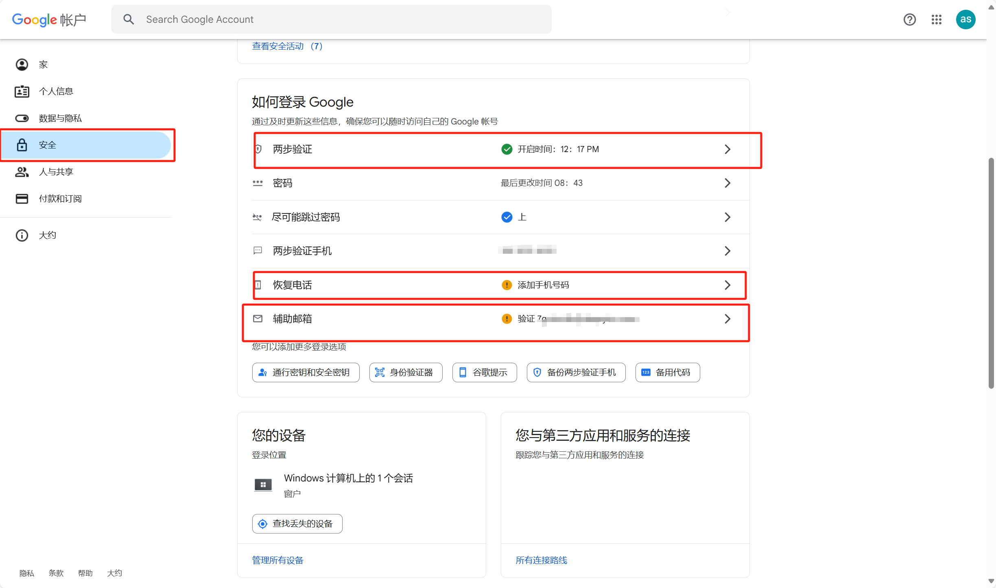Click the 付款和订阅 (Payments) sidebar icon
Viewport: 996px width, 588px height.
coord(22,199)
